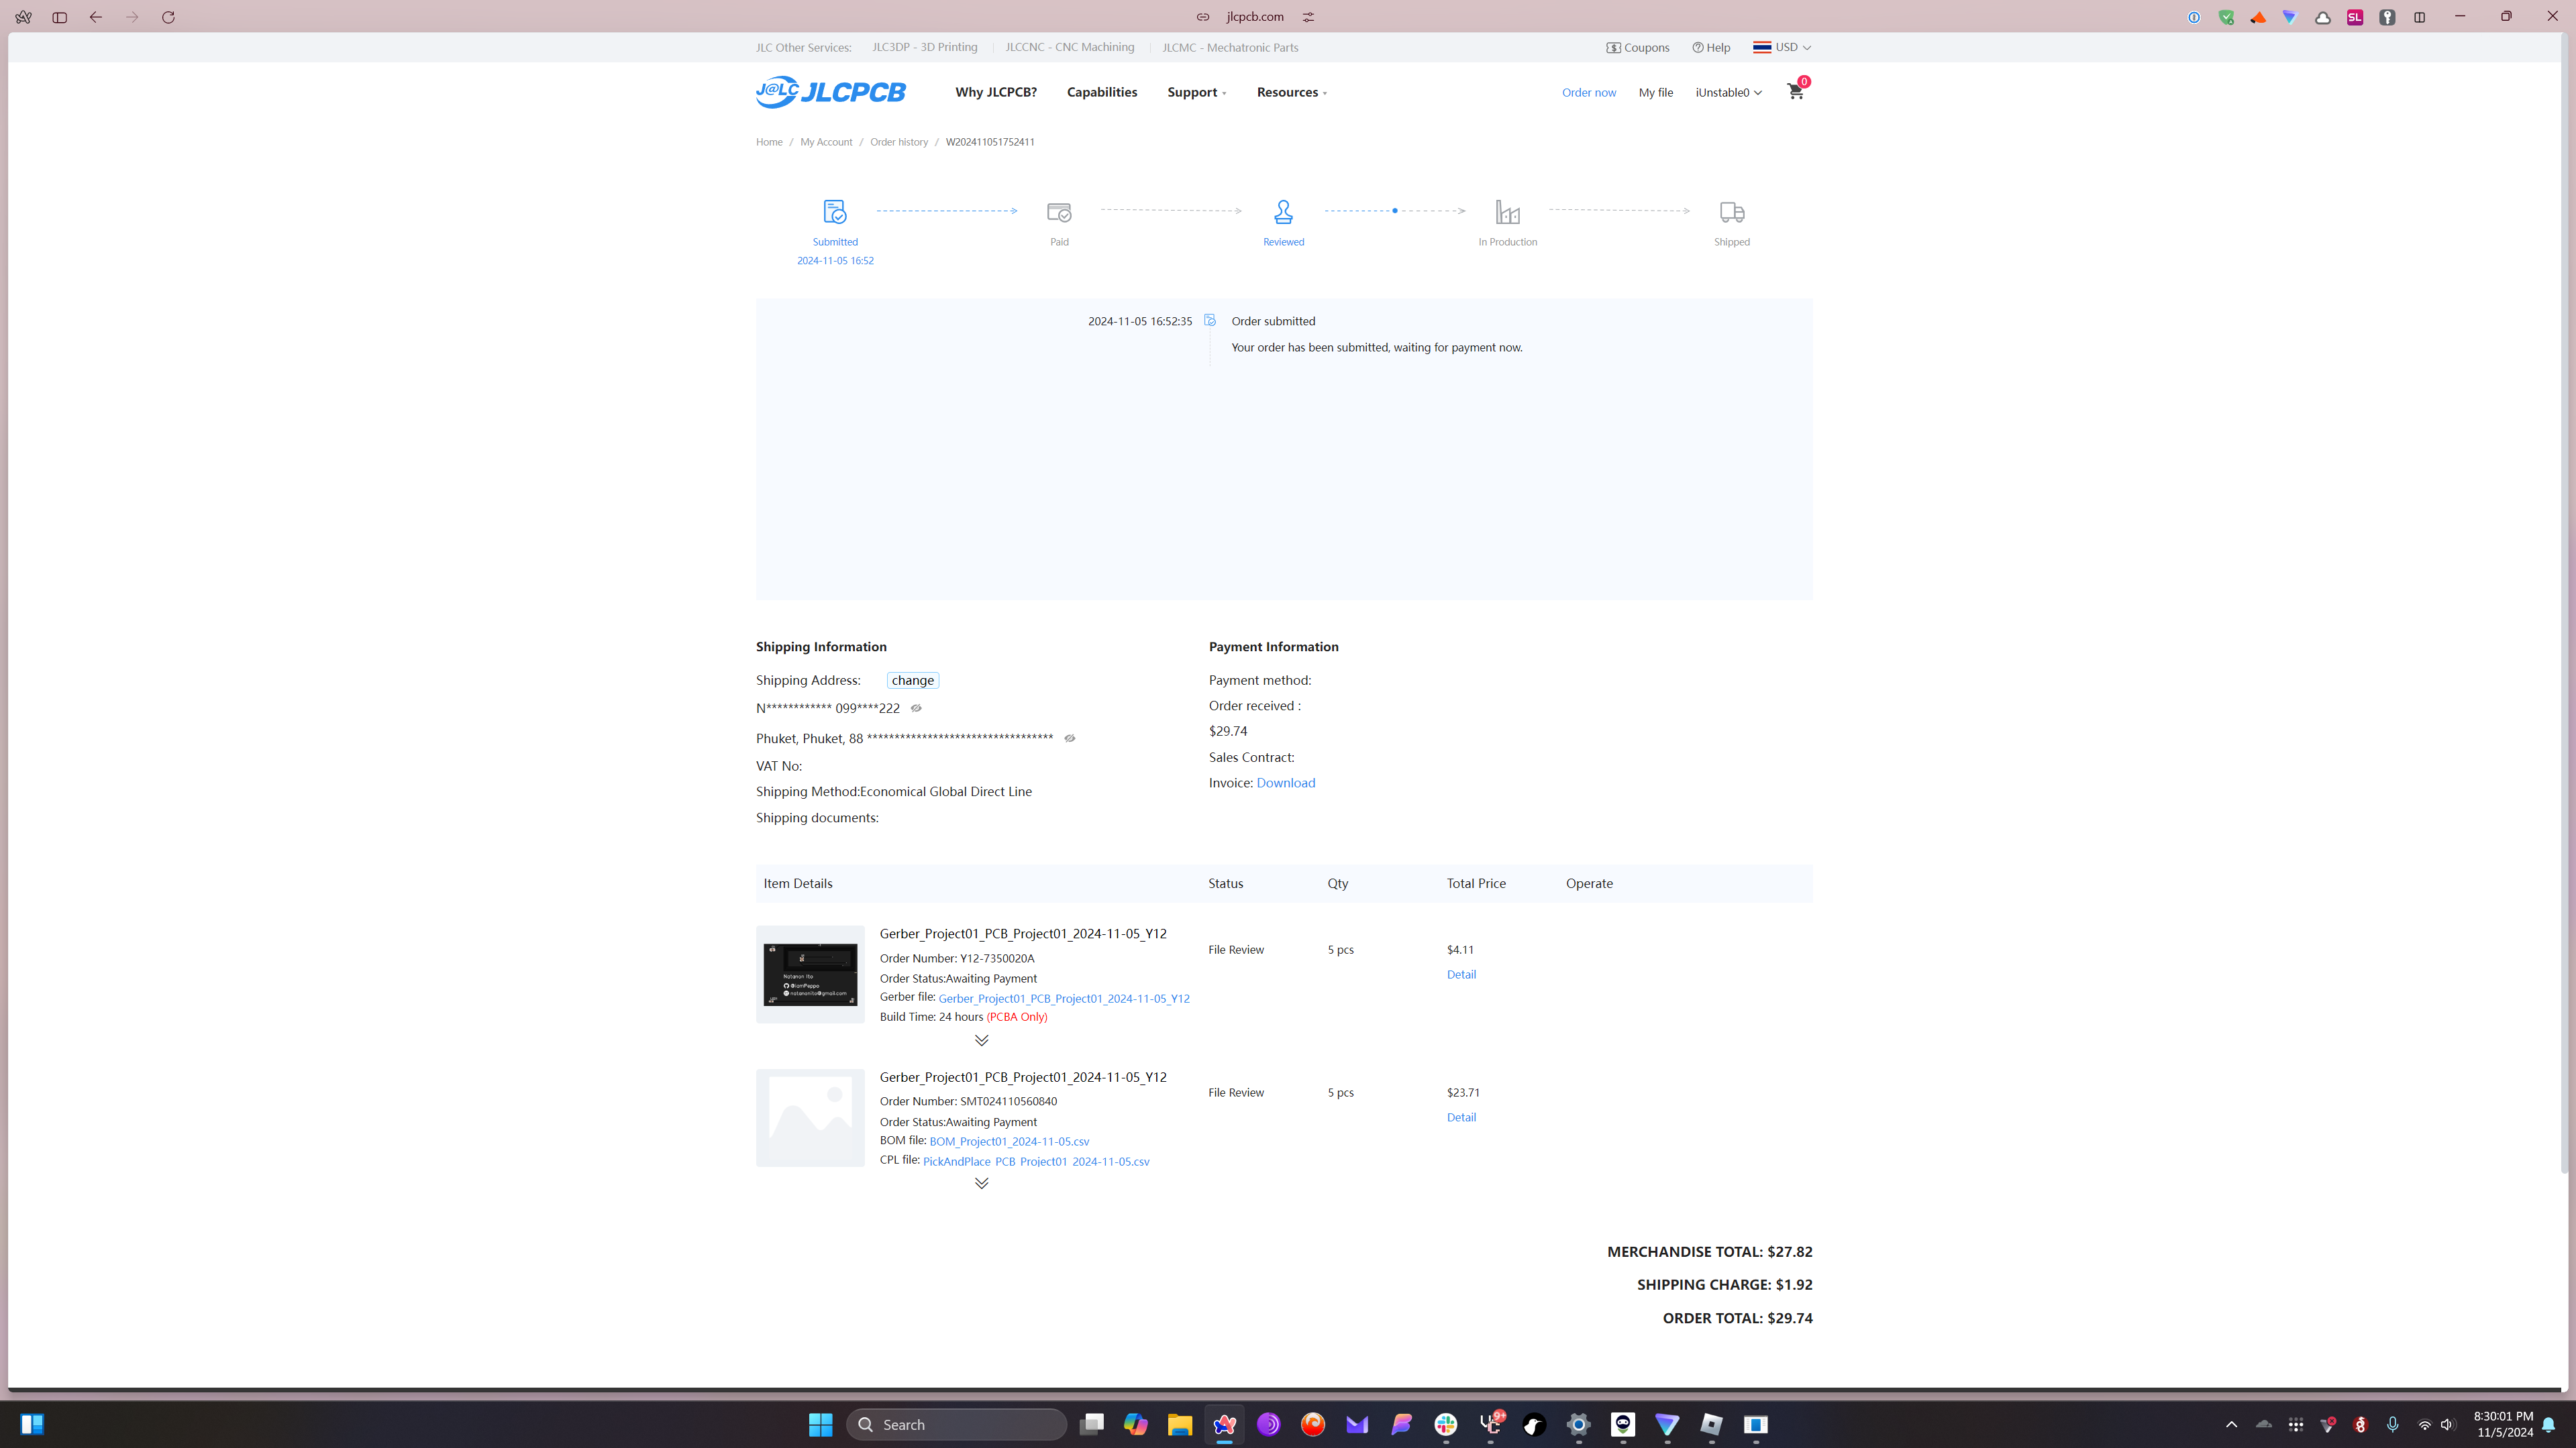
Task: Open the shopping cart icon
Action: point(1795,92)
